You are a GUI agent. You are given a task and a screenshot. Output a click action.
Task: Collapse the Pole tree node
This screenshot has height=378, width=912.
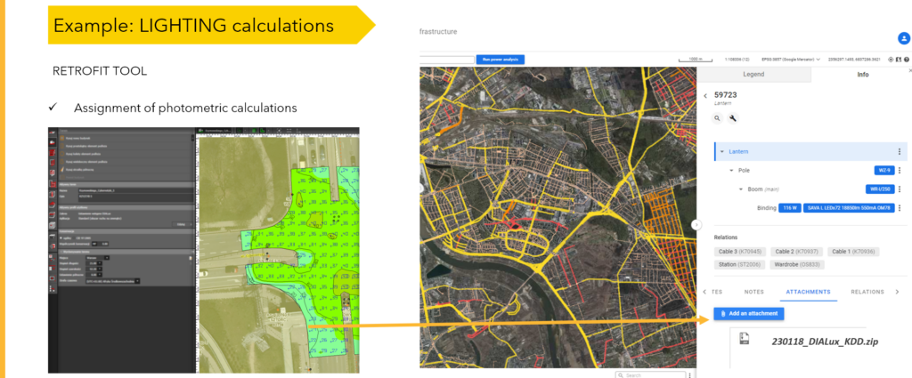point(731,170)
